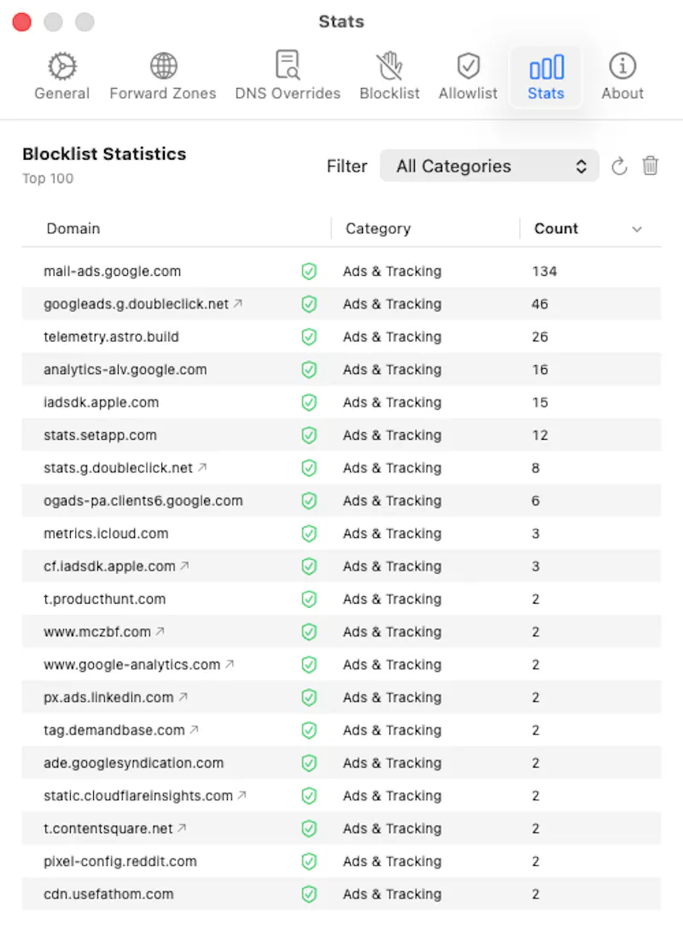Select the ade.googlesyndication.com domain text
This screenshot has height=940, width=683.
(x=133, y=763)
